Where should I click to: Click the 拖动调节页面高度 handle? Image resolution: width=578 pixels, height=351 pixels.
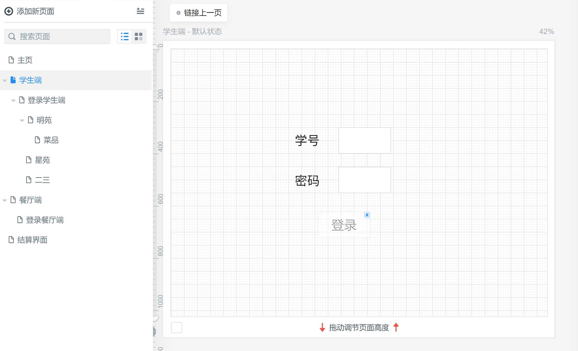click(359, 328)
